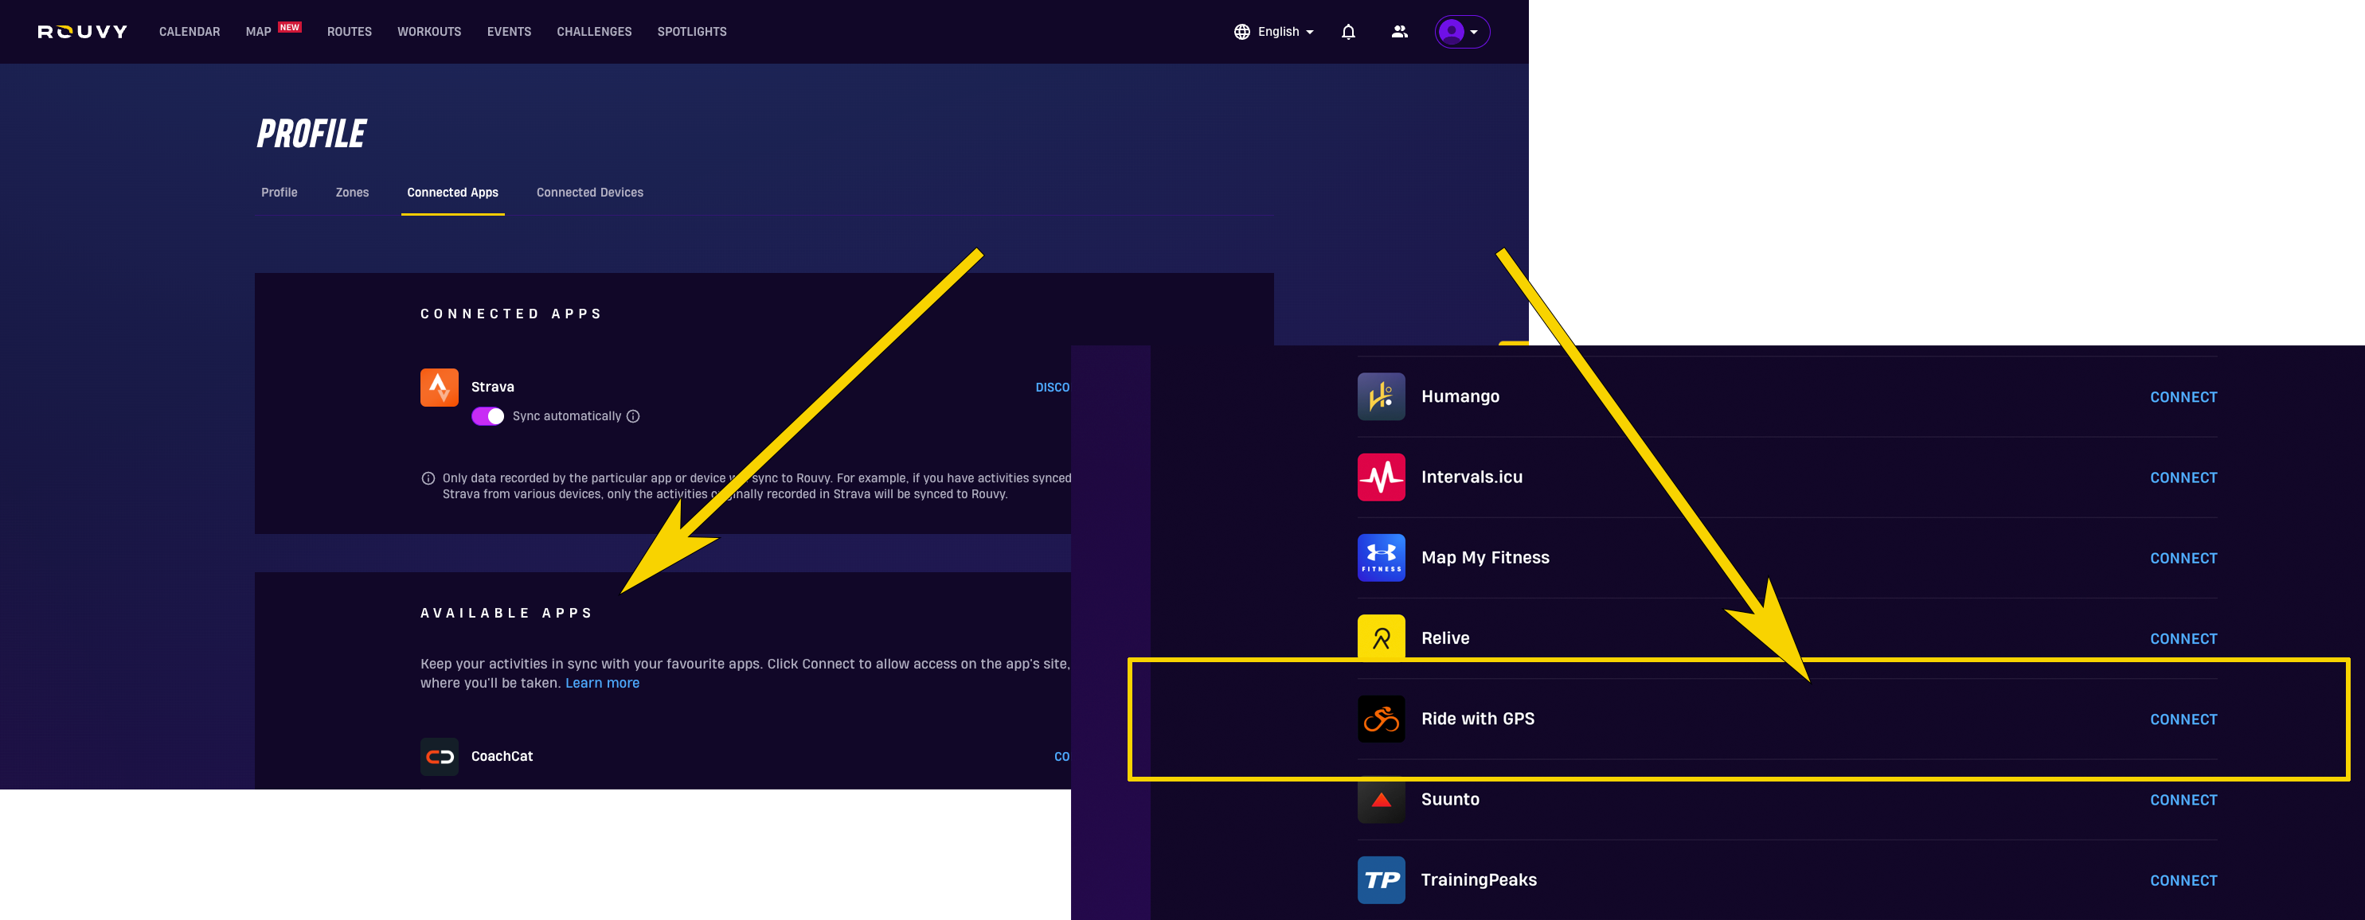Click the Ride with GPS label

[x=1477, y=719]
